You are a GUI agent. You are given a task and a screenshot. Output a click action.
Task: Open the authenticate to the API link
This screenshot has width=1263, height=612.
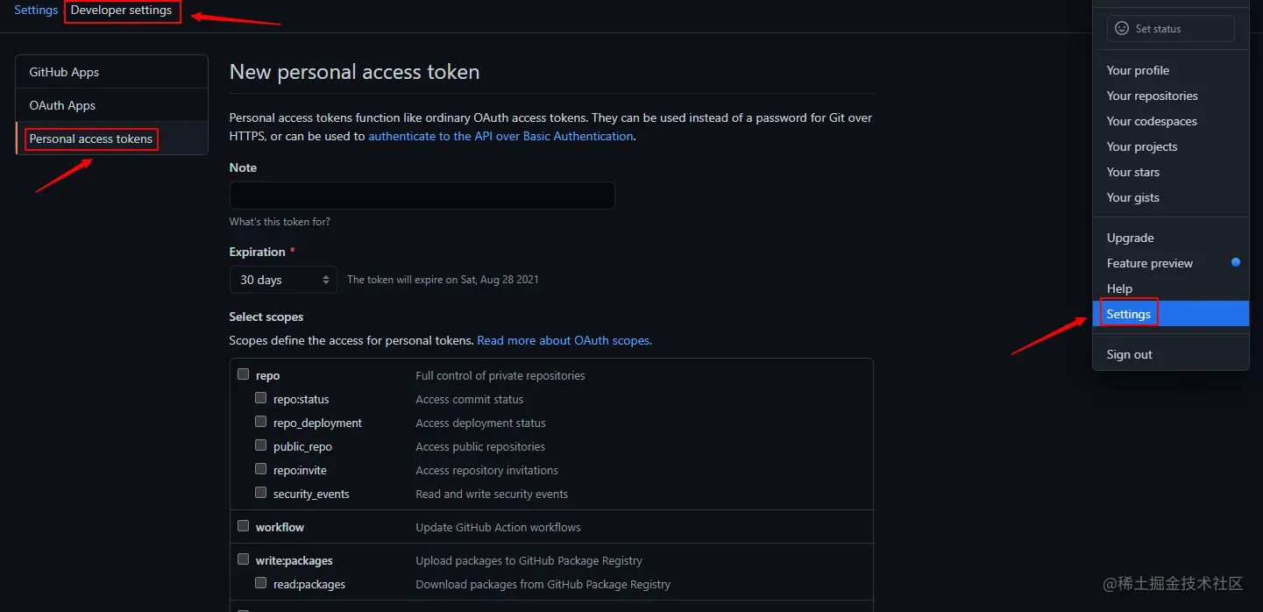(500, 136)
